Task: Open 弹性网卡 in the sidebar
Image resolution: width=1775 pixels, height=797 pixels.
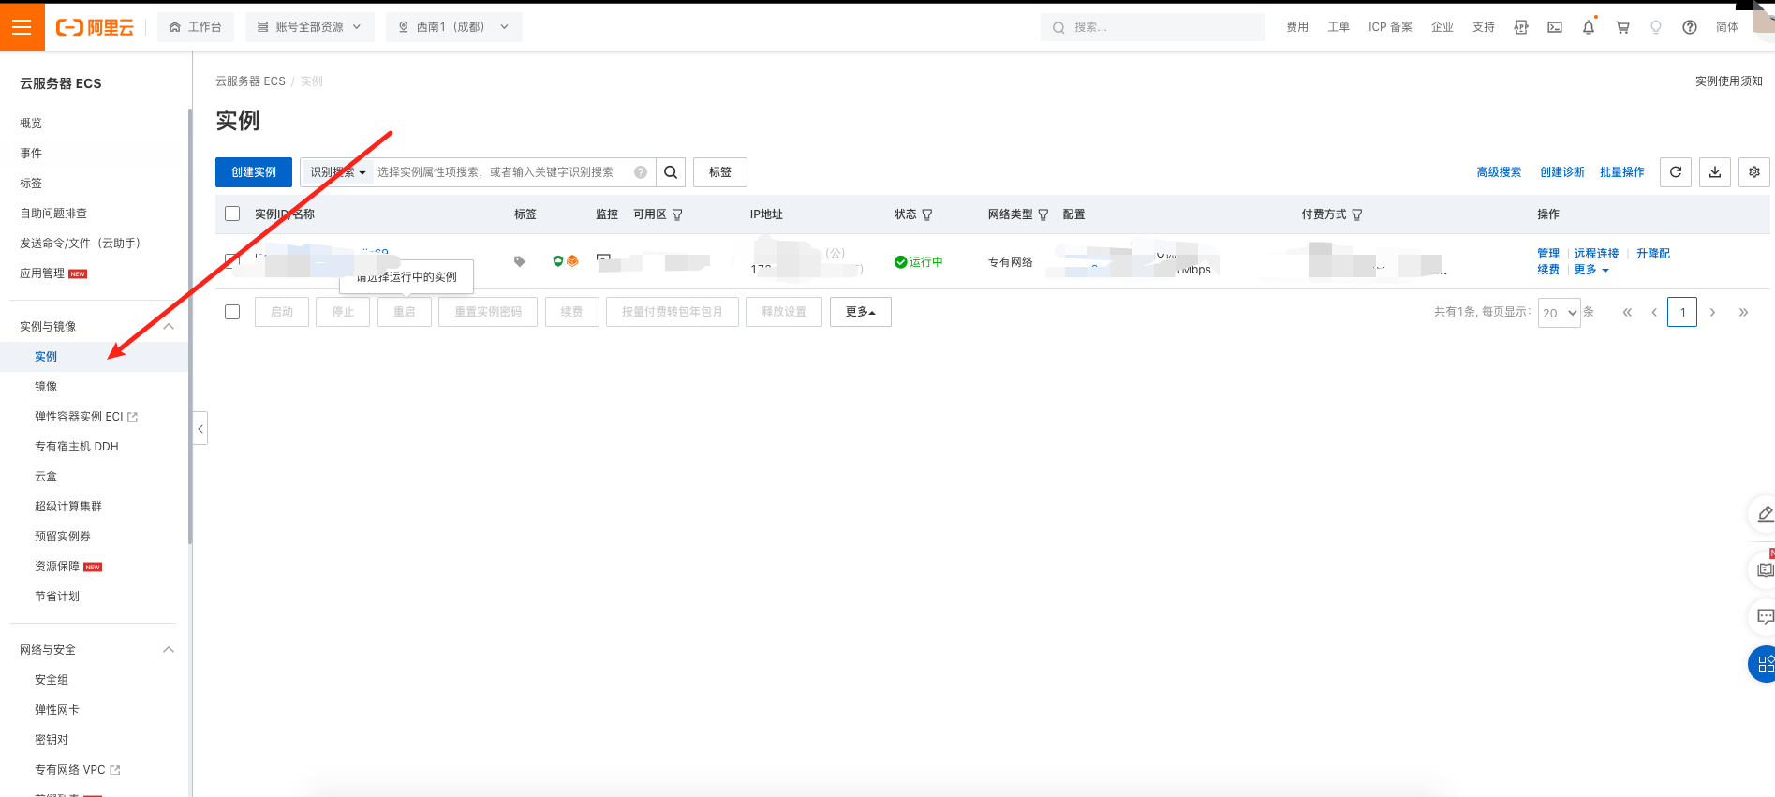Action: click(x=57, y=710)
